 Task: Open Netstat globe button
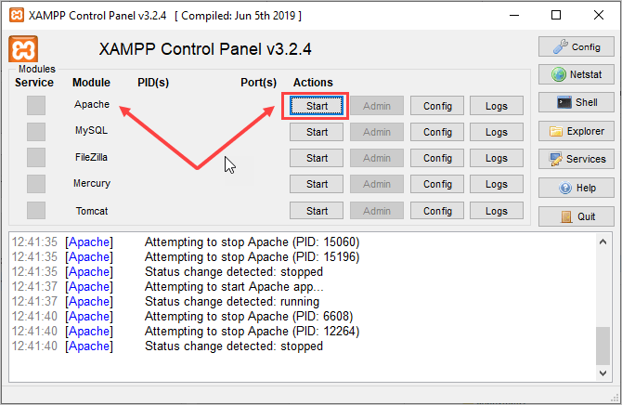coord(576,74)
